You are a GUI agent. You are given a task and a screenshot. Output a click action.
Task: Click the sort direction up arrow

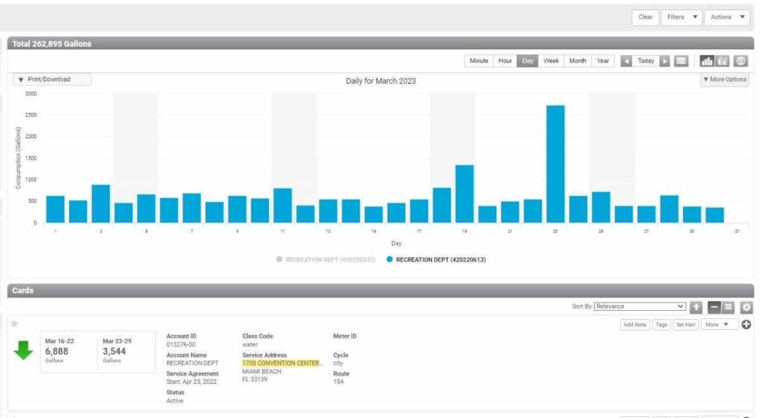[x=696, y=307]
